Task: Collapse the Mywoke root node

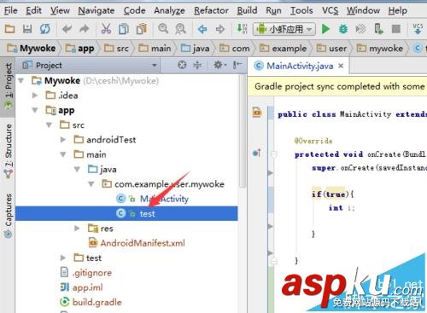Action: click(x=21, y=81)
